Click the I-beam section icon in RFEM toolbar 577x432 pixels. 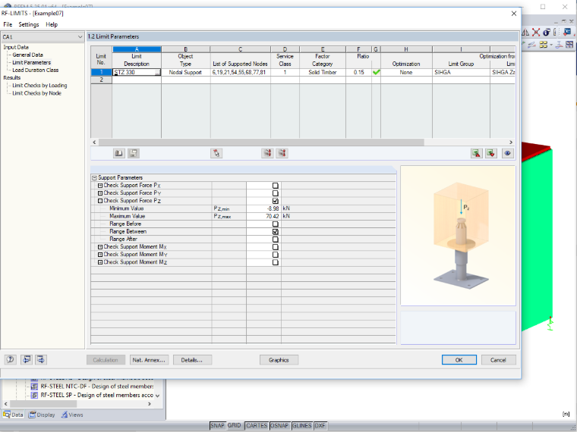click(559, 45)
